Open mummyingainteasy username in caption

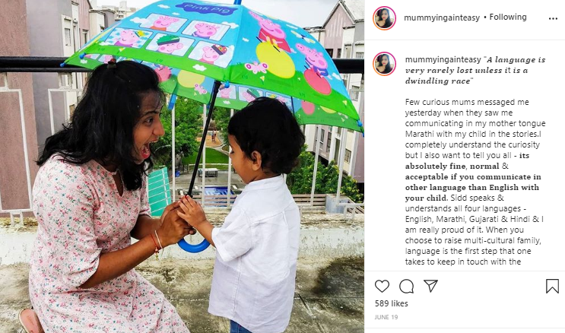click(x=443, y=59)
